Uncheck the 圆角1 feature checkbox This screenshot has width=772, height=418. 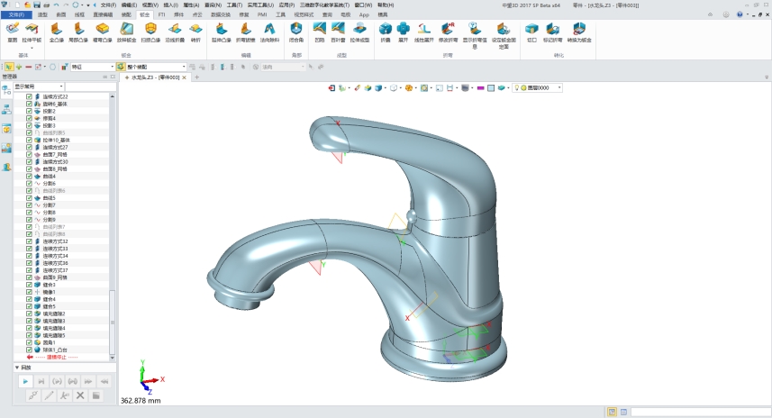pos(29,342)
